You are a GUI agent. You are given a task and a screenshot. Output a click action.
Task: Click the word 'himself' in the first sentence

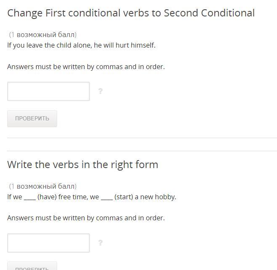tap(142, 45)
